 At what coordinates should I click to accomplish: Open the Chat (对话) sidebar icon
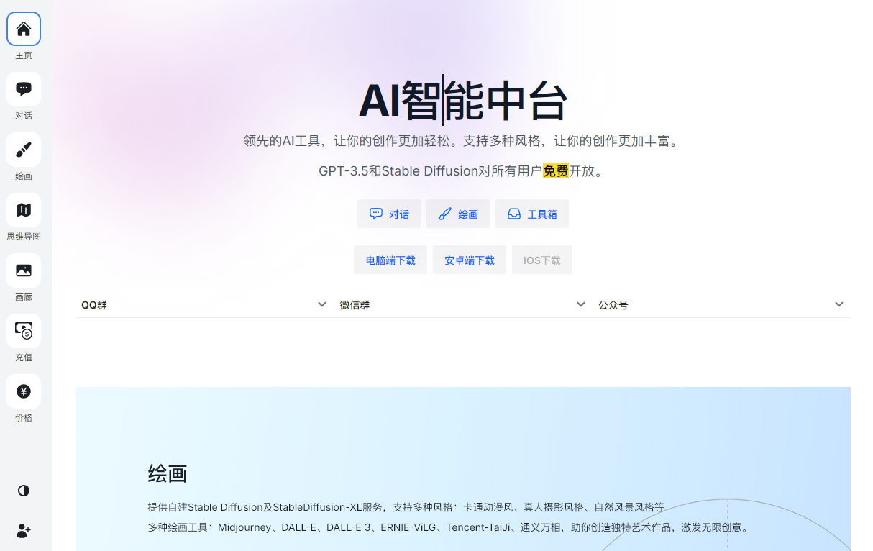point(24,89)
